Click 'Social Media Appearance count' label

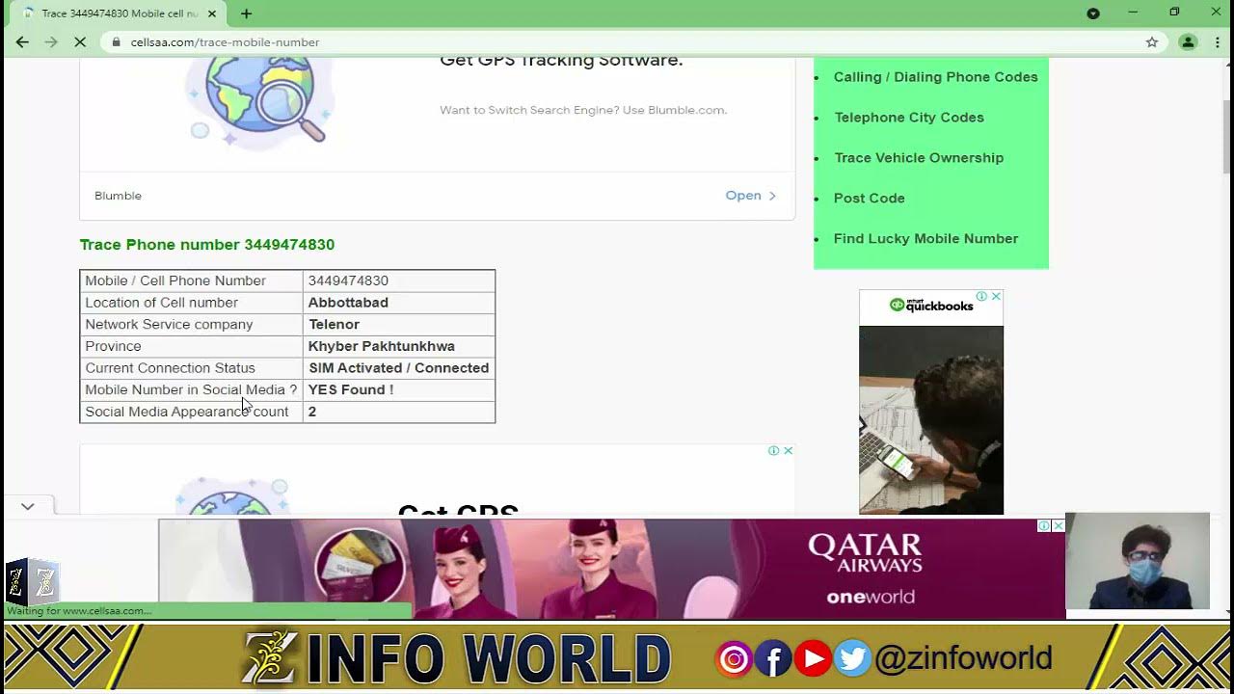pyautogui.click(x=187, y=412)
